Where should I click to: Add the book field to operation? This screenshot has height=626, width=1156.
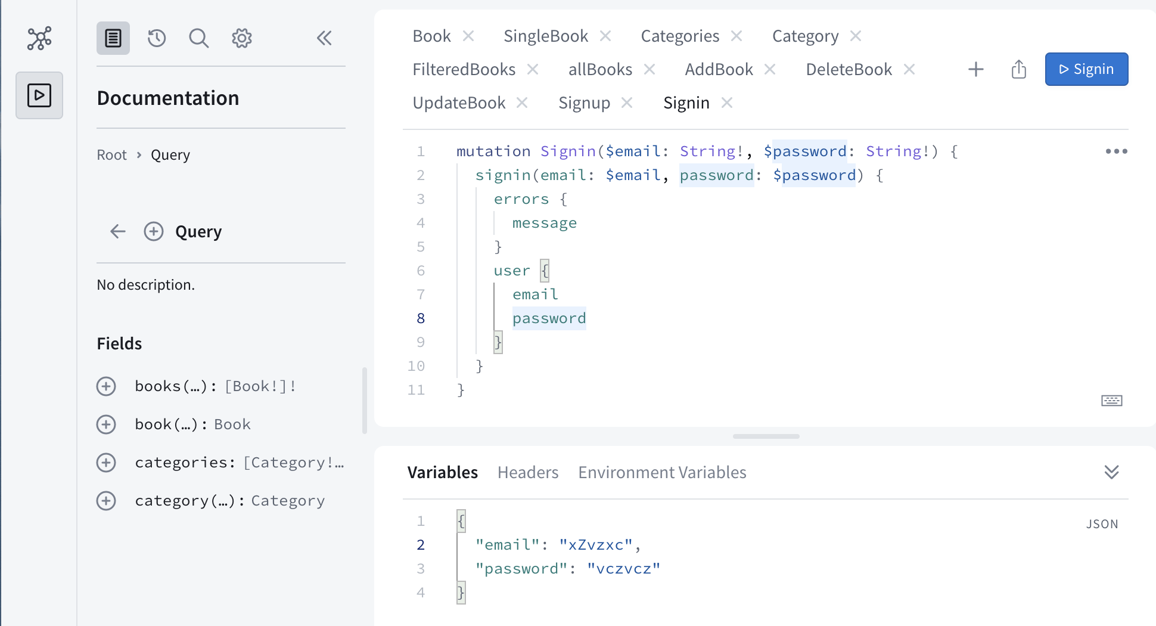pos(106,424)
